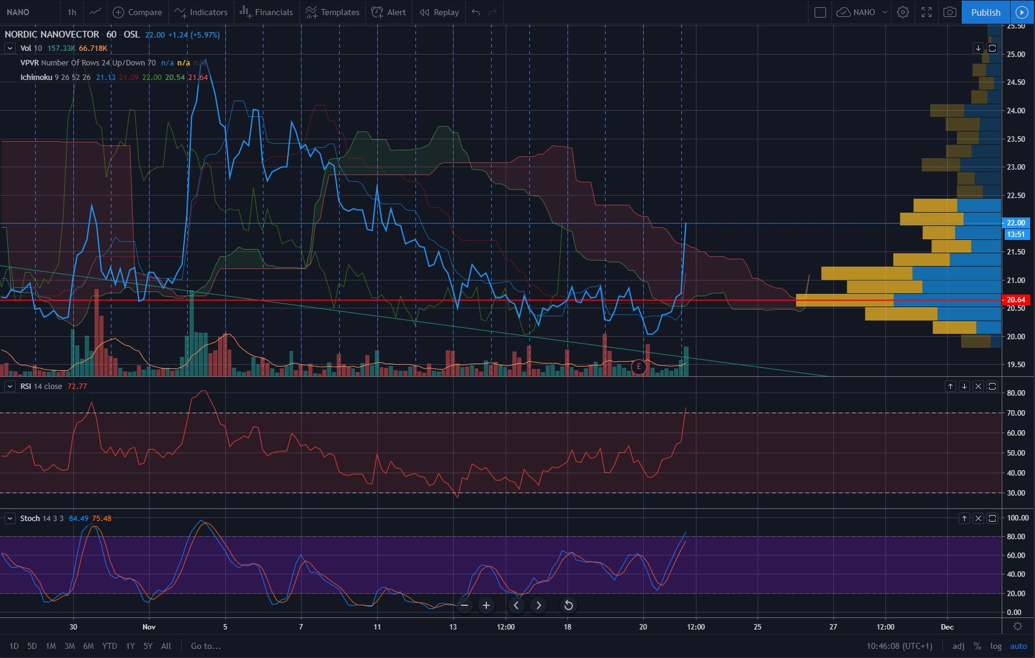Select the 6M date range
The image size is (1035, 658).
(x=88, y=646)
